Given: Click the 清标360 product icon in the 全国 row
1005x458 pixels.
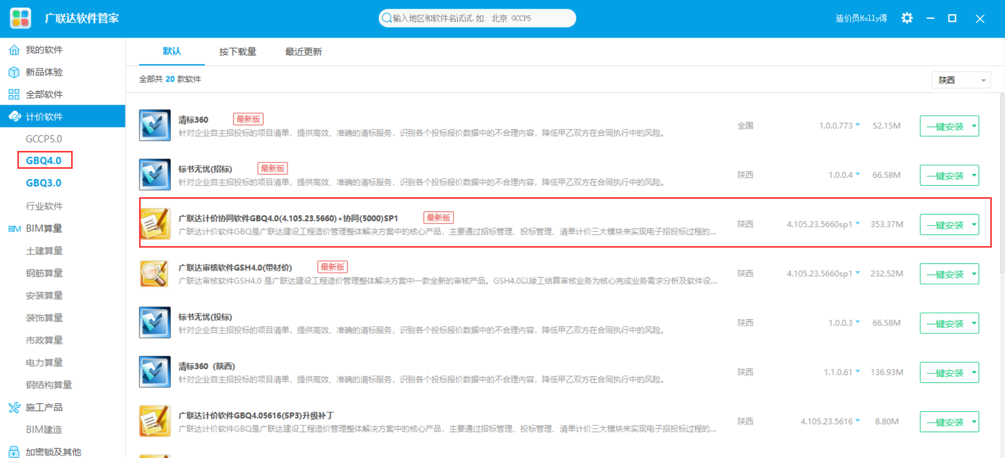Looking at the screenshot, I should [155, 125].
